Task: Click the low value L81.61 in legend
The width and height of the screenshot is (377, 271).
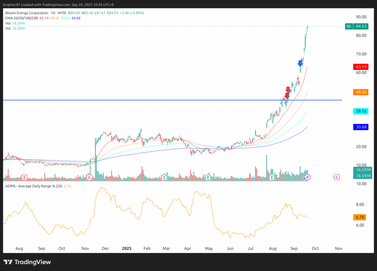Action: pos(100,13)
